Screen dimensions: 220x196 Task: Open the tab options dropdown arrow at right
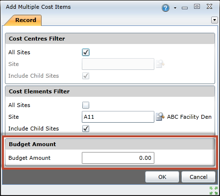coord(215,20)
